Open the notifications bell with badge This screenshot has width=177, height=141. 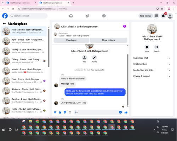click(163, 16)
